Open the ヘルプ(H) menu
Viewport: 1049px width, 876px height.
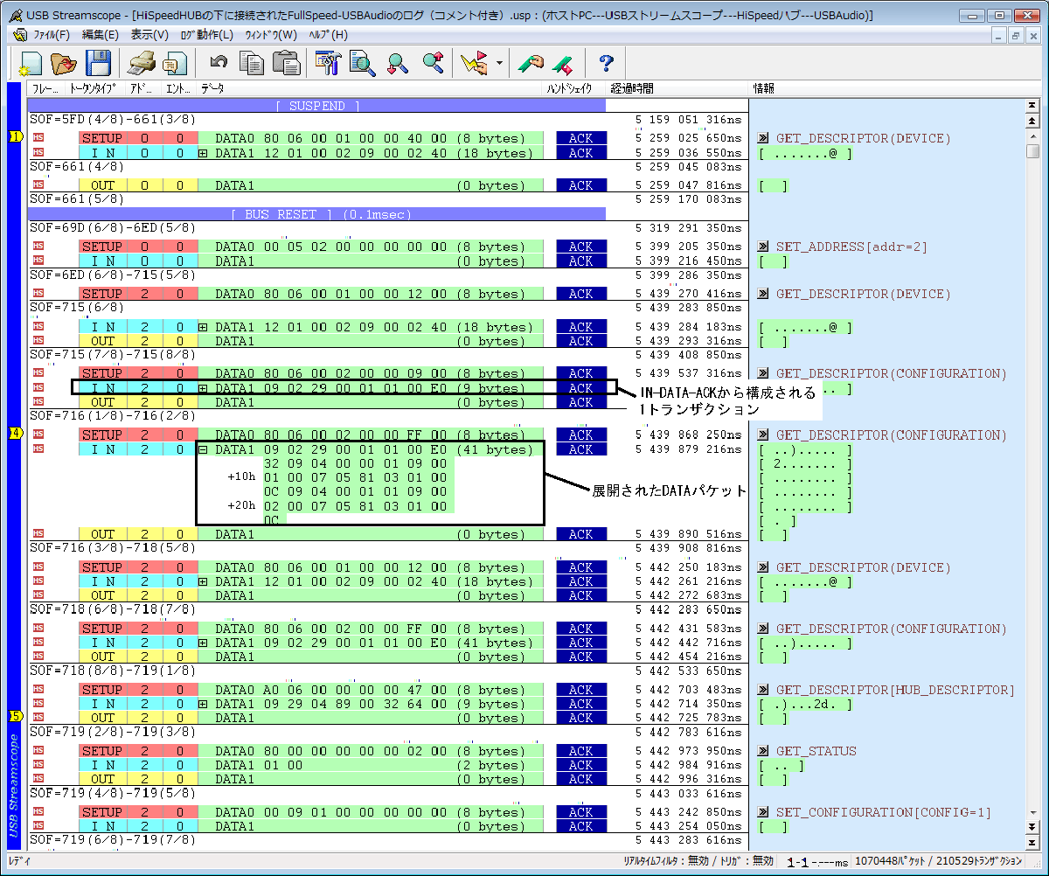coord(328,35)
